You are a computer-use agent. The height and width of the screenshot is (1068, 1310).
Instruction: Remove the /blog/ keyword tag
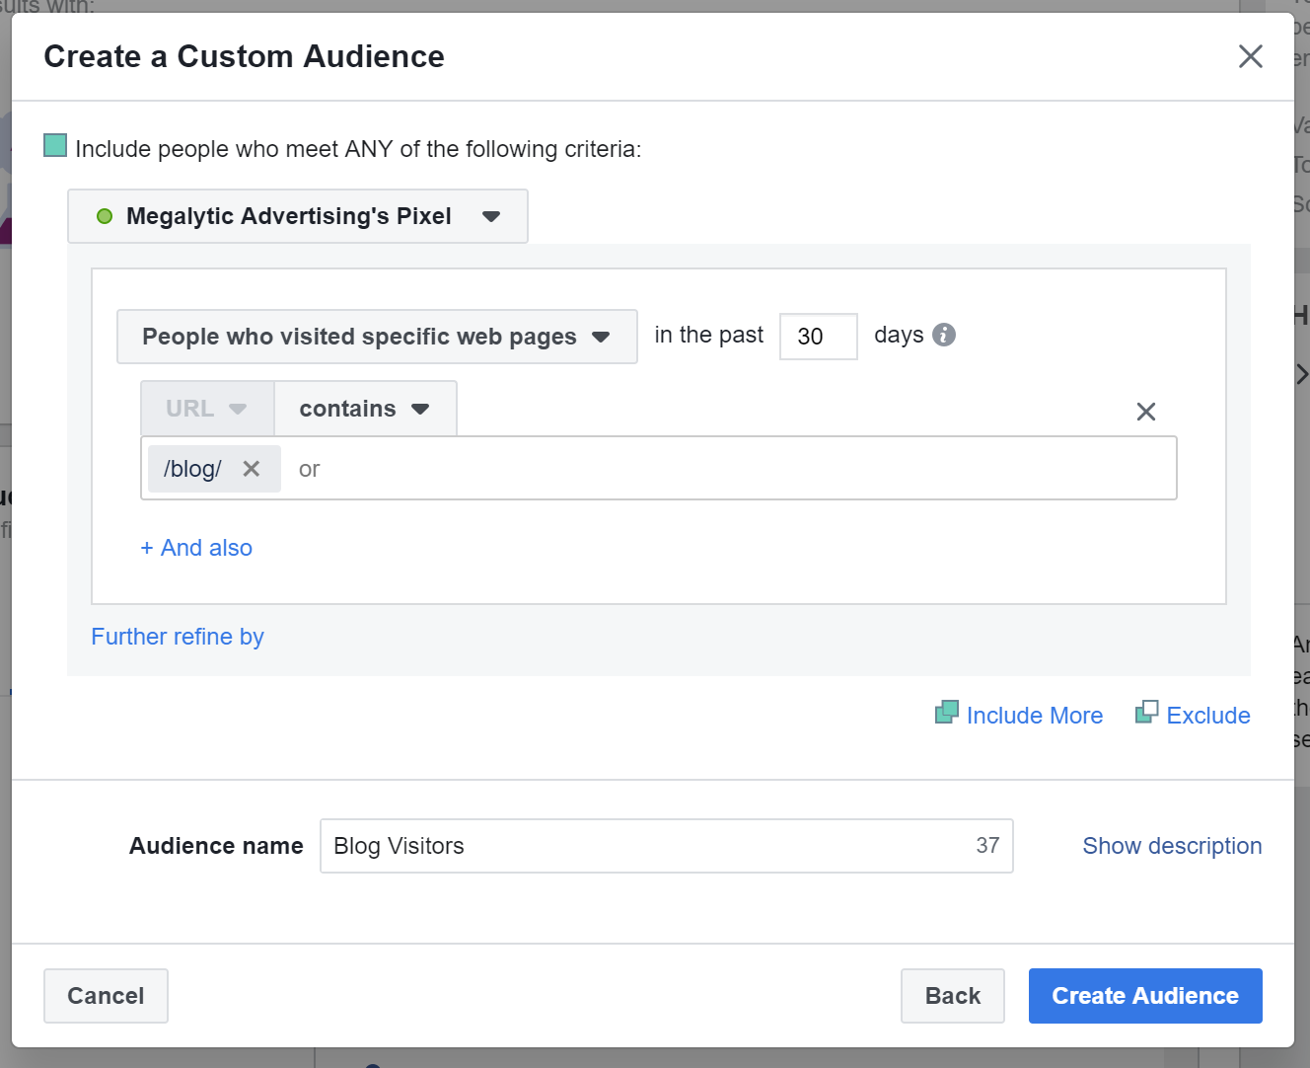pos(252,469)
